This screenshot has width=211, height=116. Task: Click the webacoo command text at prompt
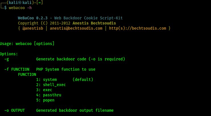[x=17, y=8]
